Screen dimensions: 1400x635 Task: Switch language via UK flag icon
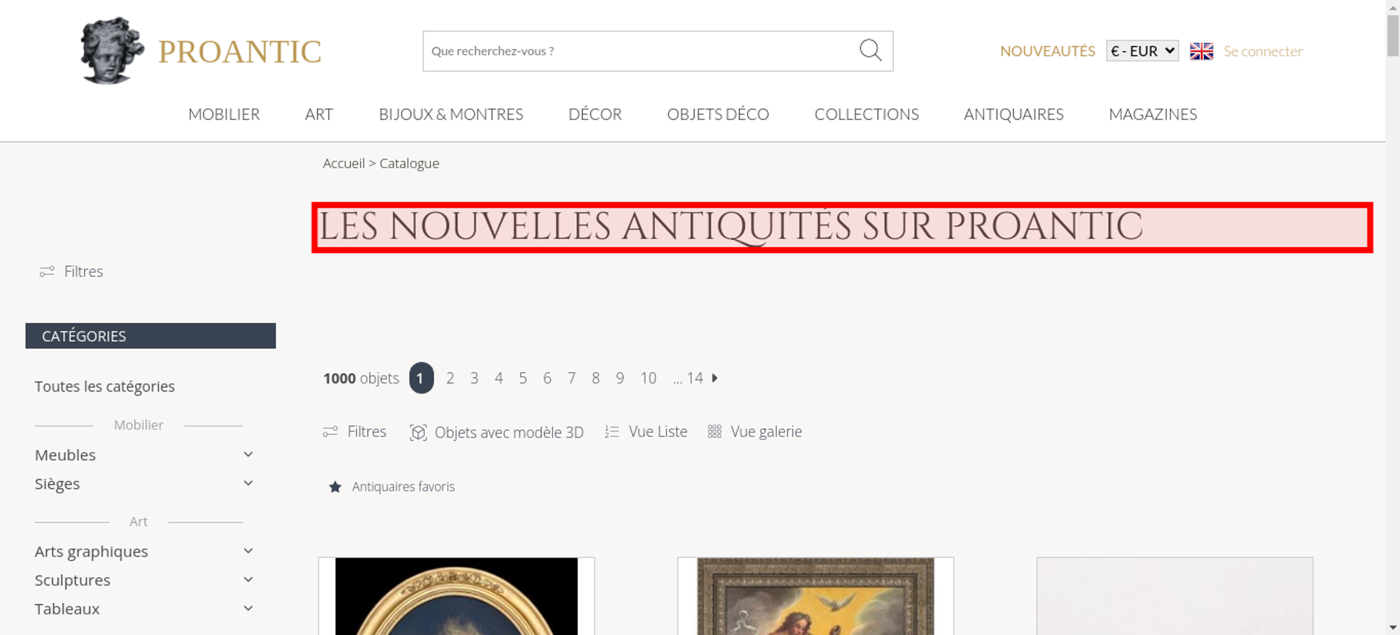click(1201, 51)
